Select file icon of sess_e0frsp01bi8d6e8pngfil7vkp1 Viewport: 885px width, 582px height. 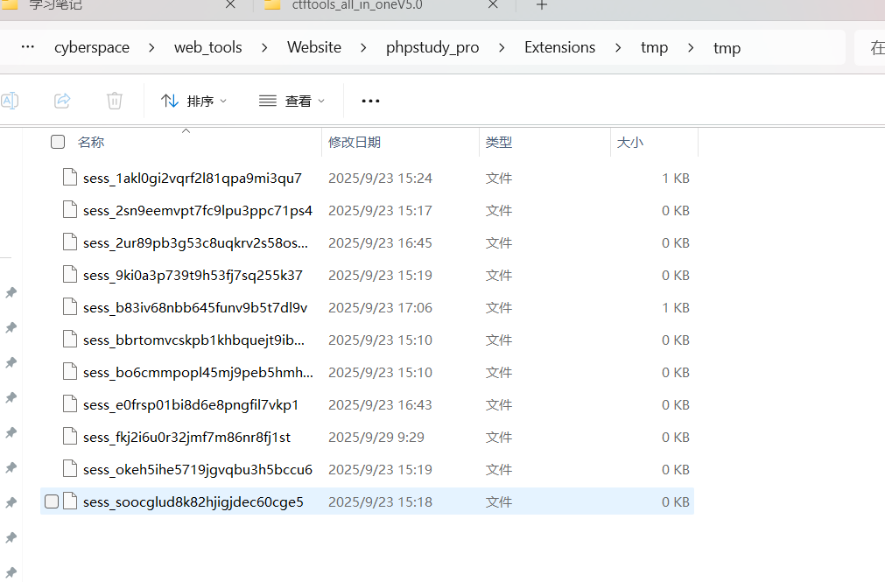point(70,404)
